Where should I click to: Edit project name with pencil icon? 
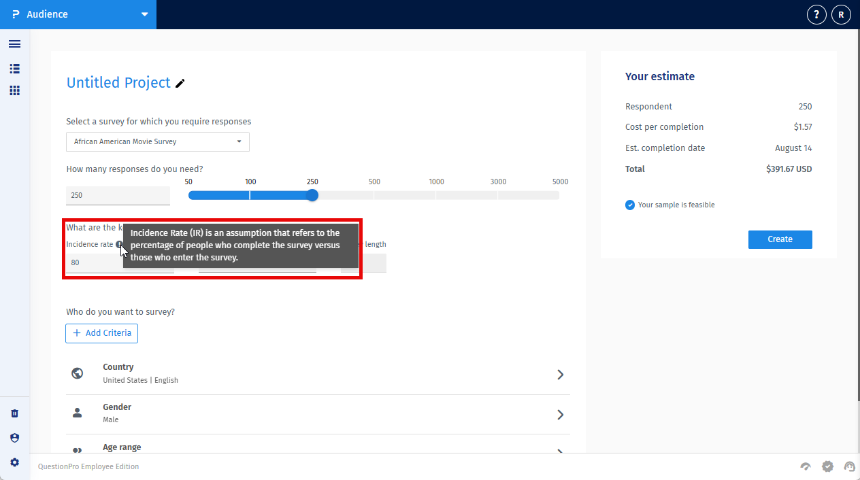click(180, 84)
